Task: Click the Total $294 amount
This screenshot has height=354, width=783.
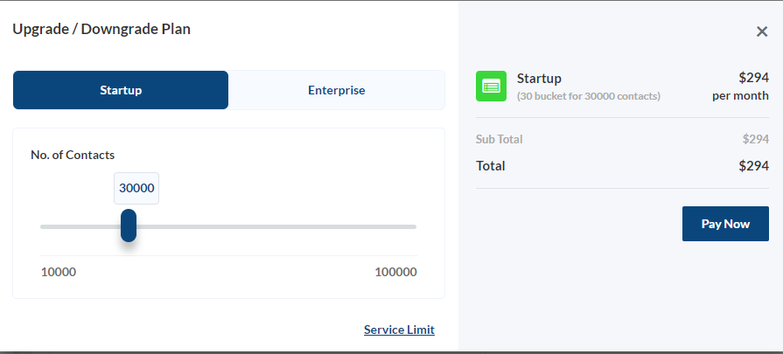Action: (754, 166)
